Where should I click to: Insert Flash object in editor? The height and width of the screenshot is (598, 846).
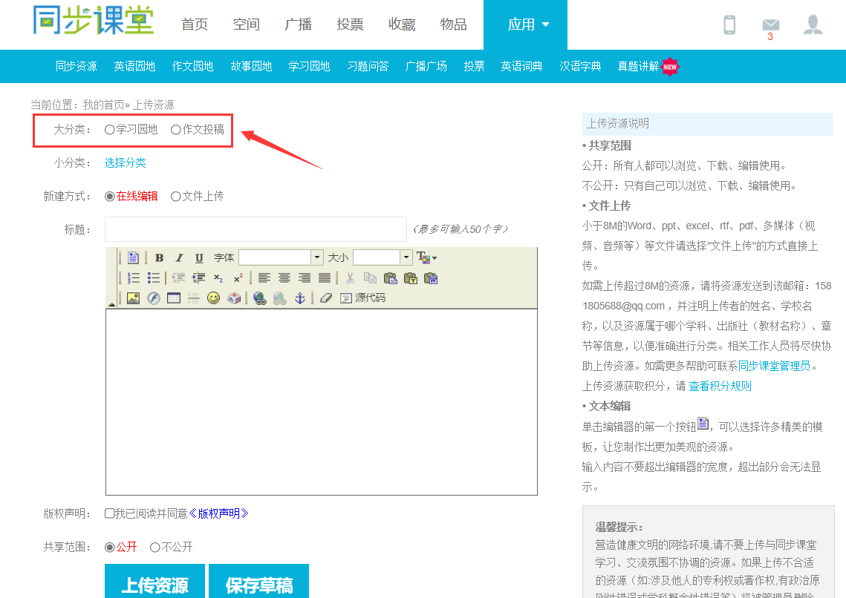154,298
